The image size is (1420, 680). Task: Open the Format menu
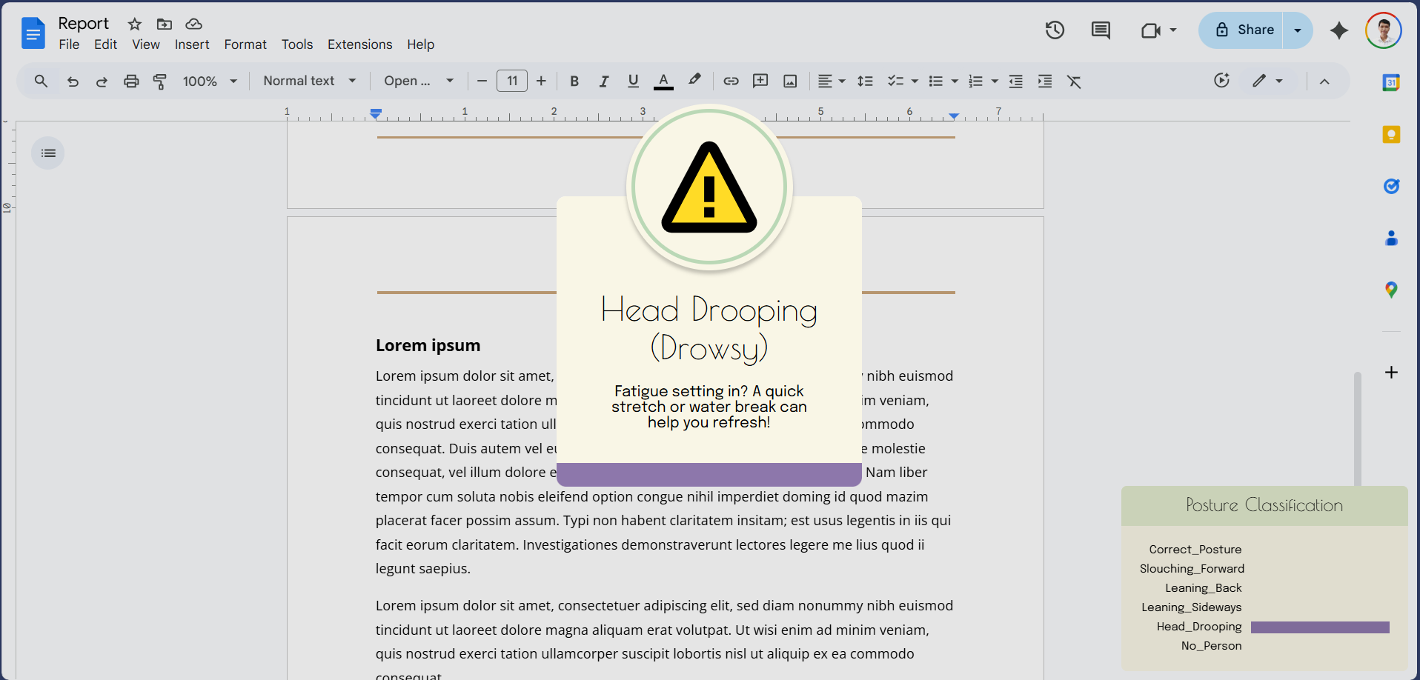[245, 44]
